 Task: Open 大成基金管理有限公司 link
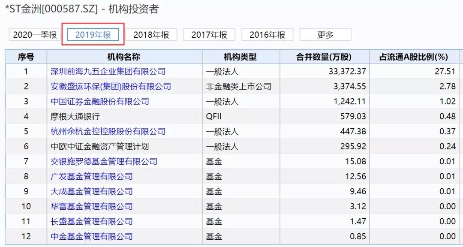(92, 191)
